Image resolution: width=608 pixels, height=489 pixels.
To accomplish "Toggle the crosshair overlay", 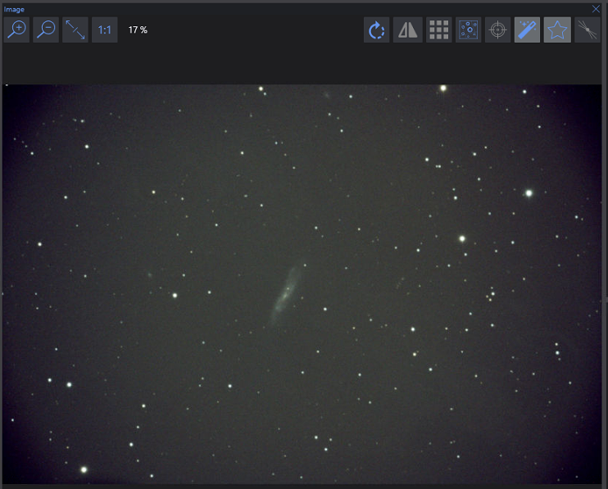I will pos(498,29).
